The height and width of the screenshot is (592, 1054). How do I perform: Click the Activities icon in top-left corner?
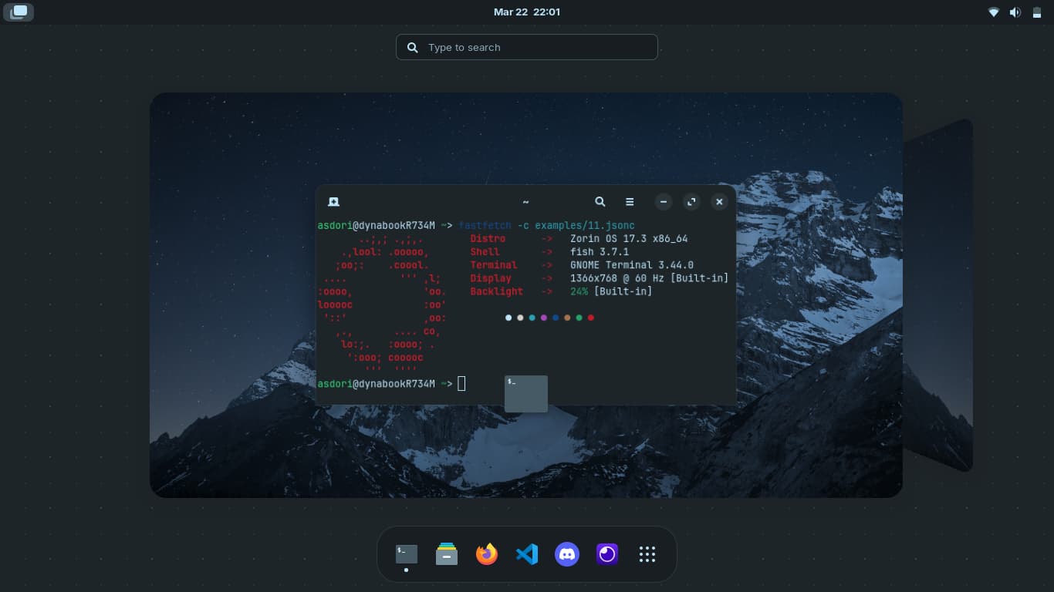[x=19, y=12]
